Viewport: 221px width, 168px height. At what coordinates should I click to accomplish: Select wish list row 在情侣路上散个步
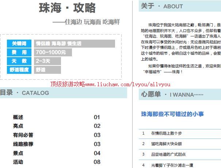(x=167, y=133)
